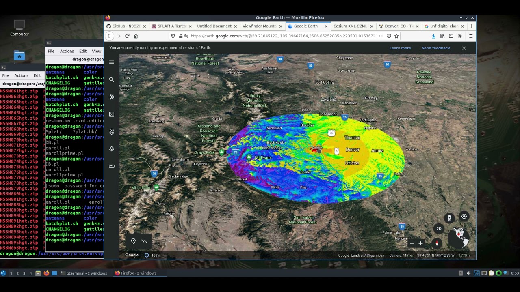
Task: Click the Learn more link
Action: pos(400,48)
